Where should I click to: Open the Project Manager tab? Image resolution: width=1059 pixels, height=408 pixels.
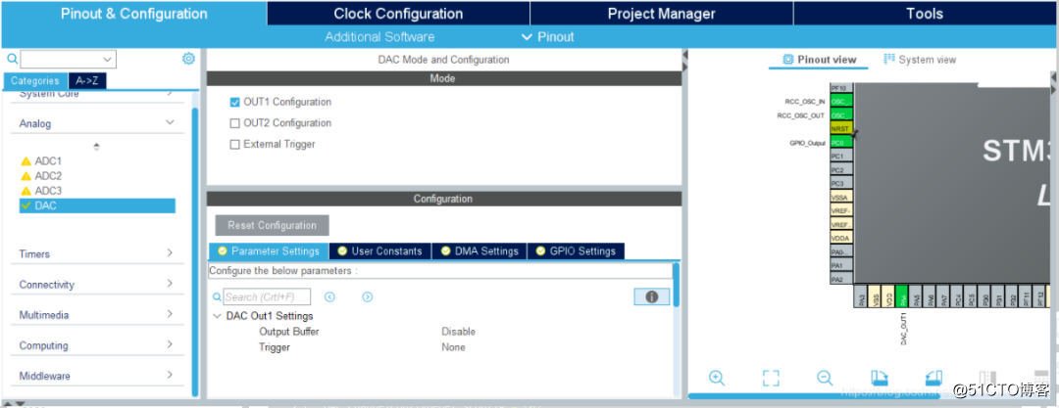pyautogui.click(x=661, y=14)
